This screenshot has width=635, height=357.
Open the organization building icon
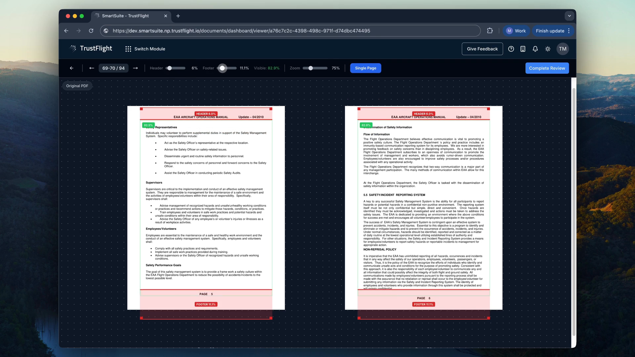(523, 49)
